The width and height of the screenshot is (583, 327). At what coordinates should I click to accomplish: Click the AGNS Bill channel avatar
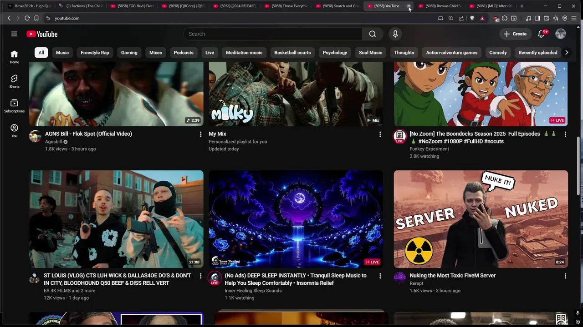[35, 136]
